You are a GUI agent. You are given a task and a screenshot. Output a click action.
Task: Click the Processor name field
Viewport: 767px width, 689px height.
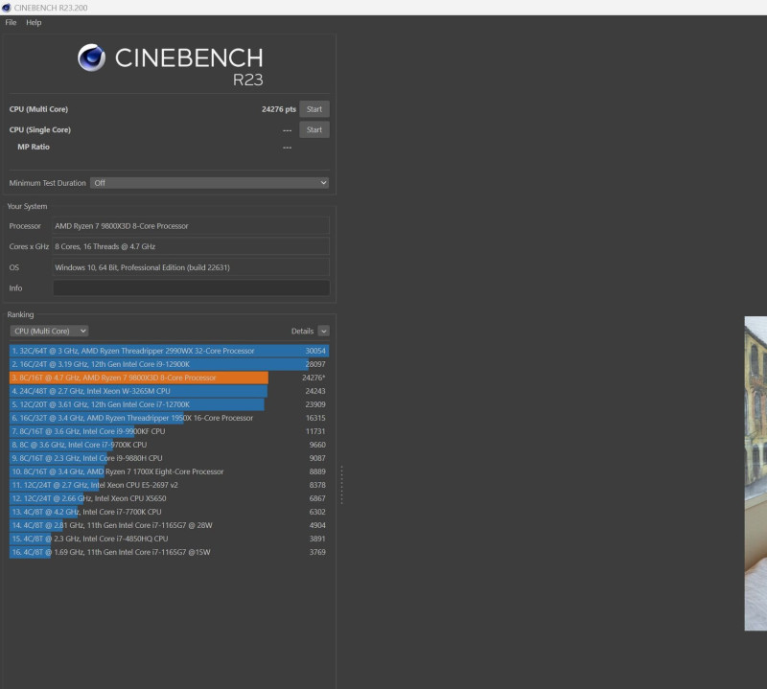click(x=191, y=226)
